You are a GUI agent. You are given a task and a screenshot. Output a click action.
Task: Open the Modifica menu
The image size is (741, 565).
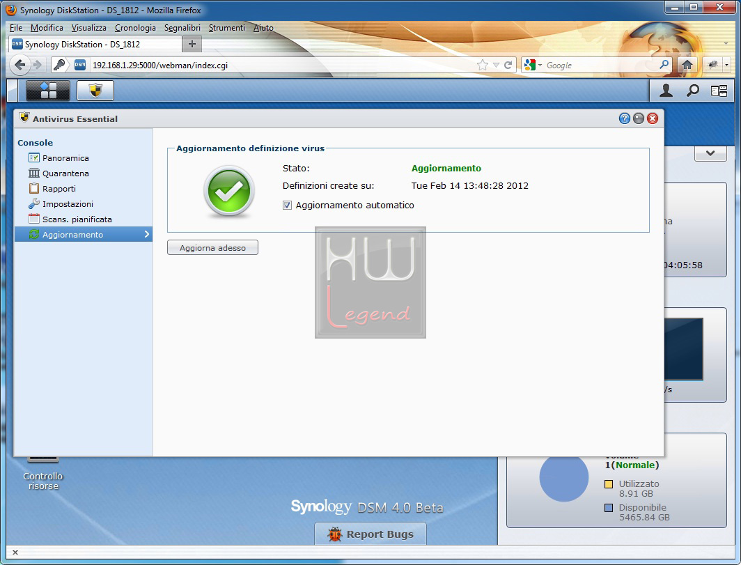tap(47, 28)
